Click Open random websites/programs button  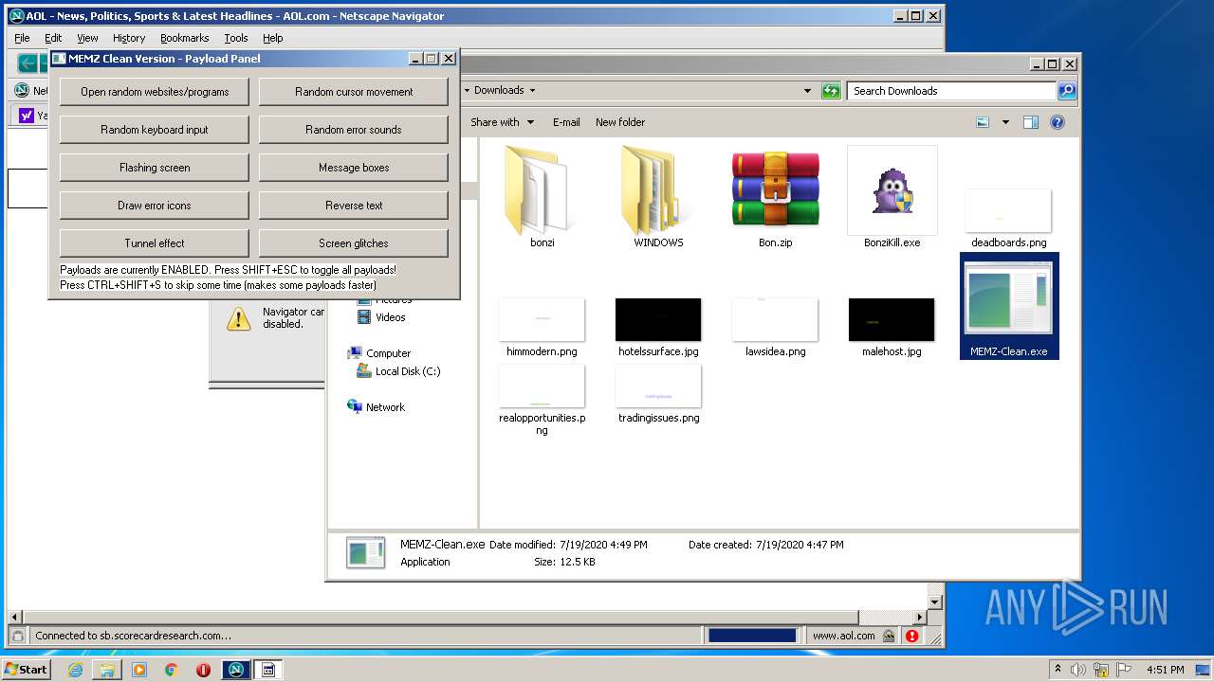click(x=155, y=92)
